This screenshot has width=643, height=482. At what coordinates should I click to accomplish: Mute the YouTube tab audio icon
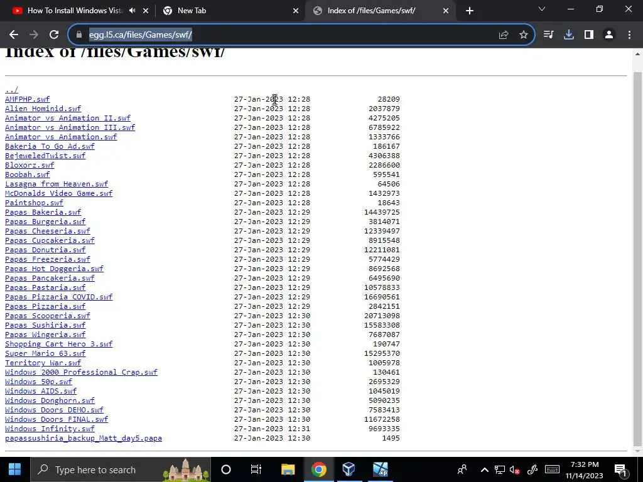point(132,11)
